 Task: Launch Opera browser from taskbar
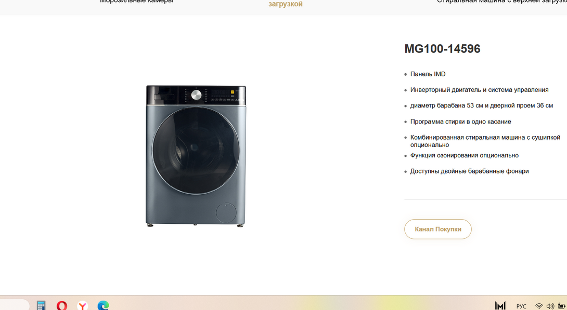tap(62, 305)
